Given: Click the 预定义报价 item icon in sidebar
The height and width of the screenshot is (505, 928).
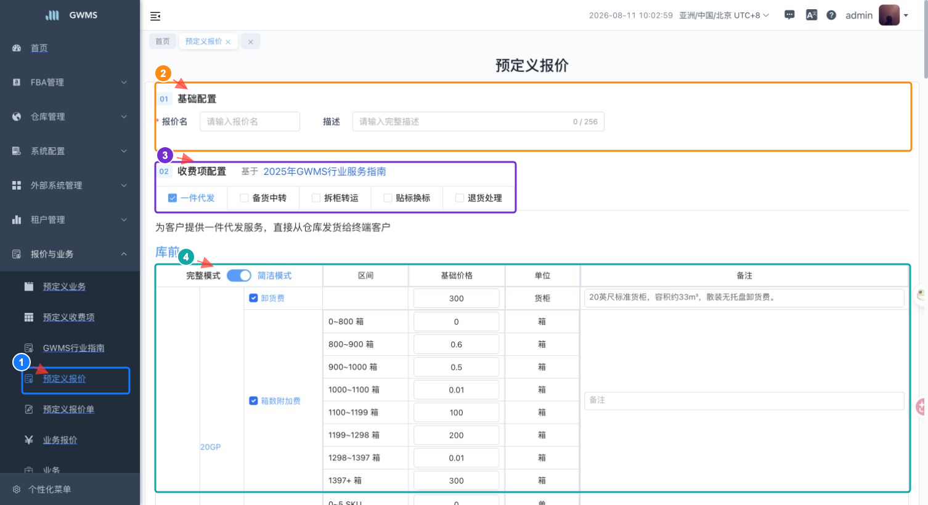Looking at the screenshot, I should click(28, 379).
